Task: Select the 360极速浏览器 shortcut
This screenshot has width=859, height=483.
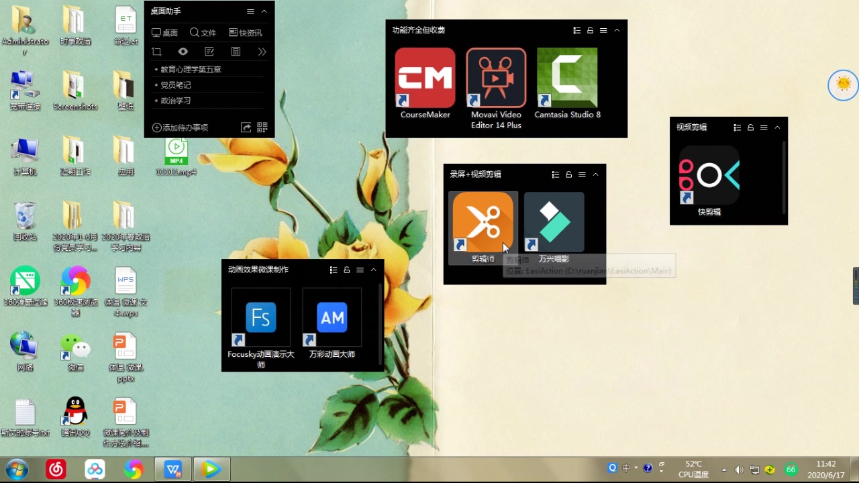Action: pos(75,290)
